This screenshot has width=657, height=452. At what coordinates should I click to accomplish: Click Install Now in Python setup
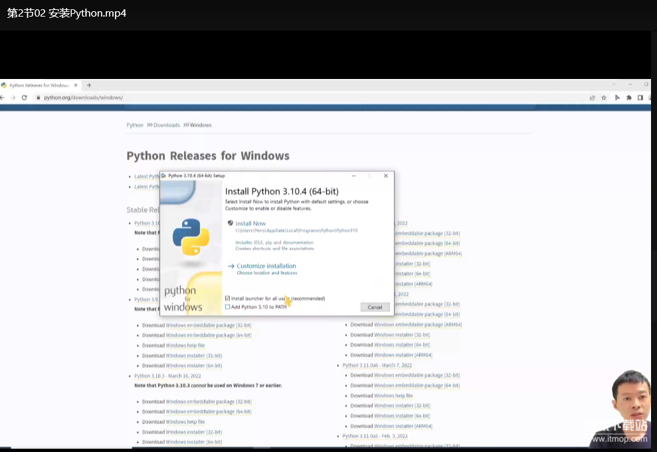pos(250,224)
